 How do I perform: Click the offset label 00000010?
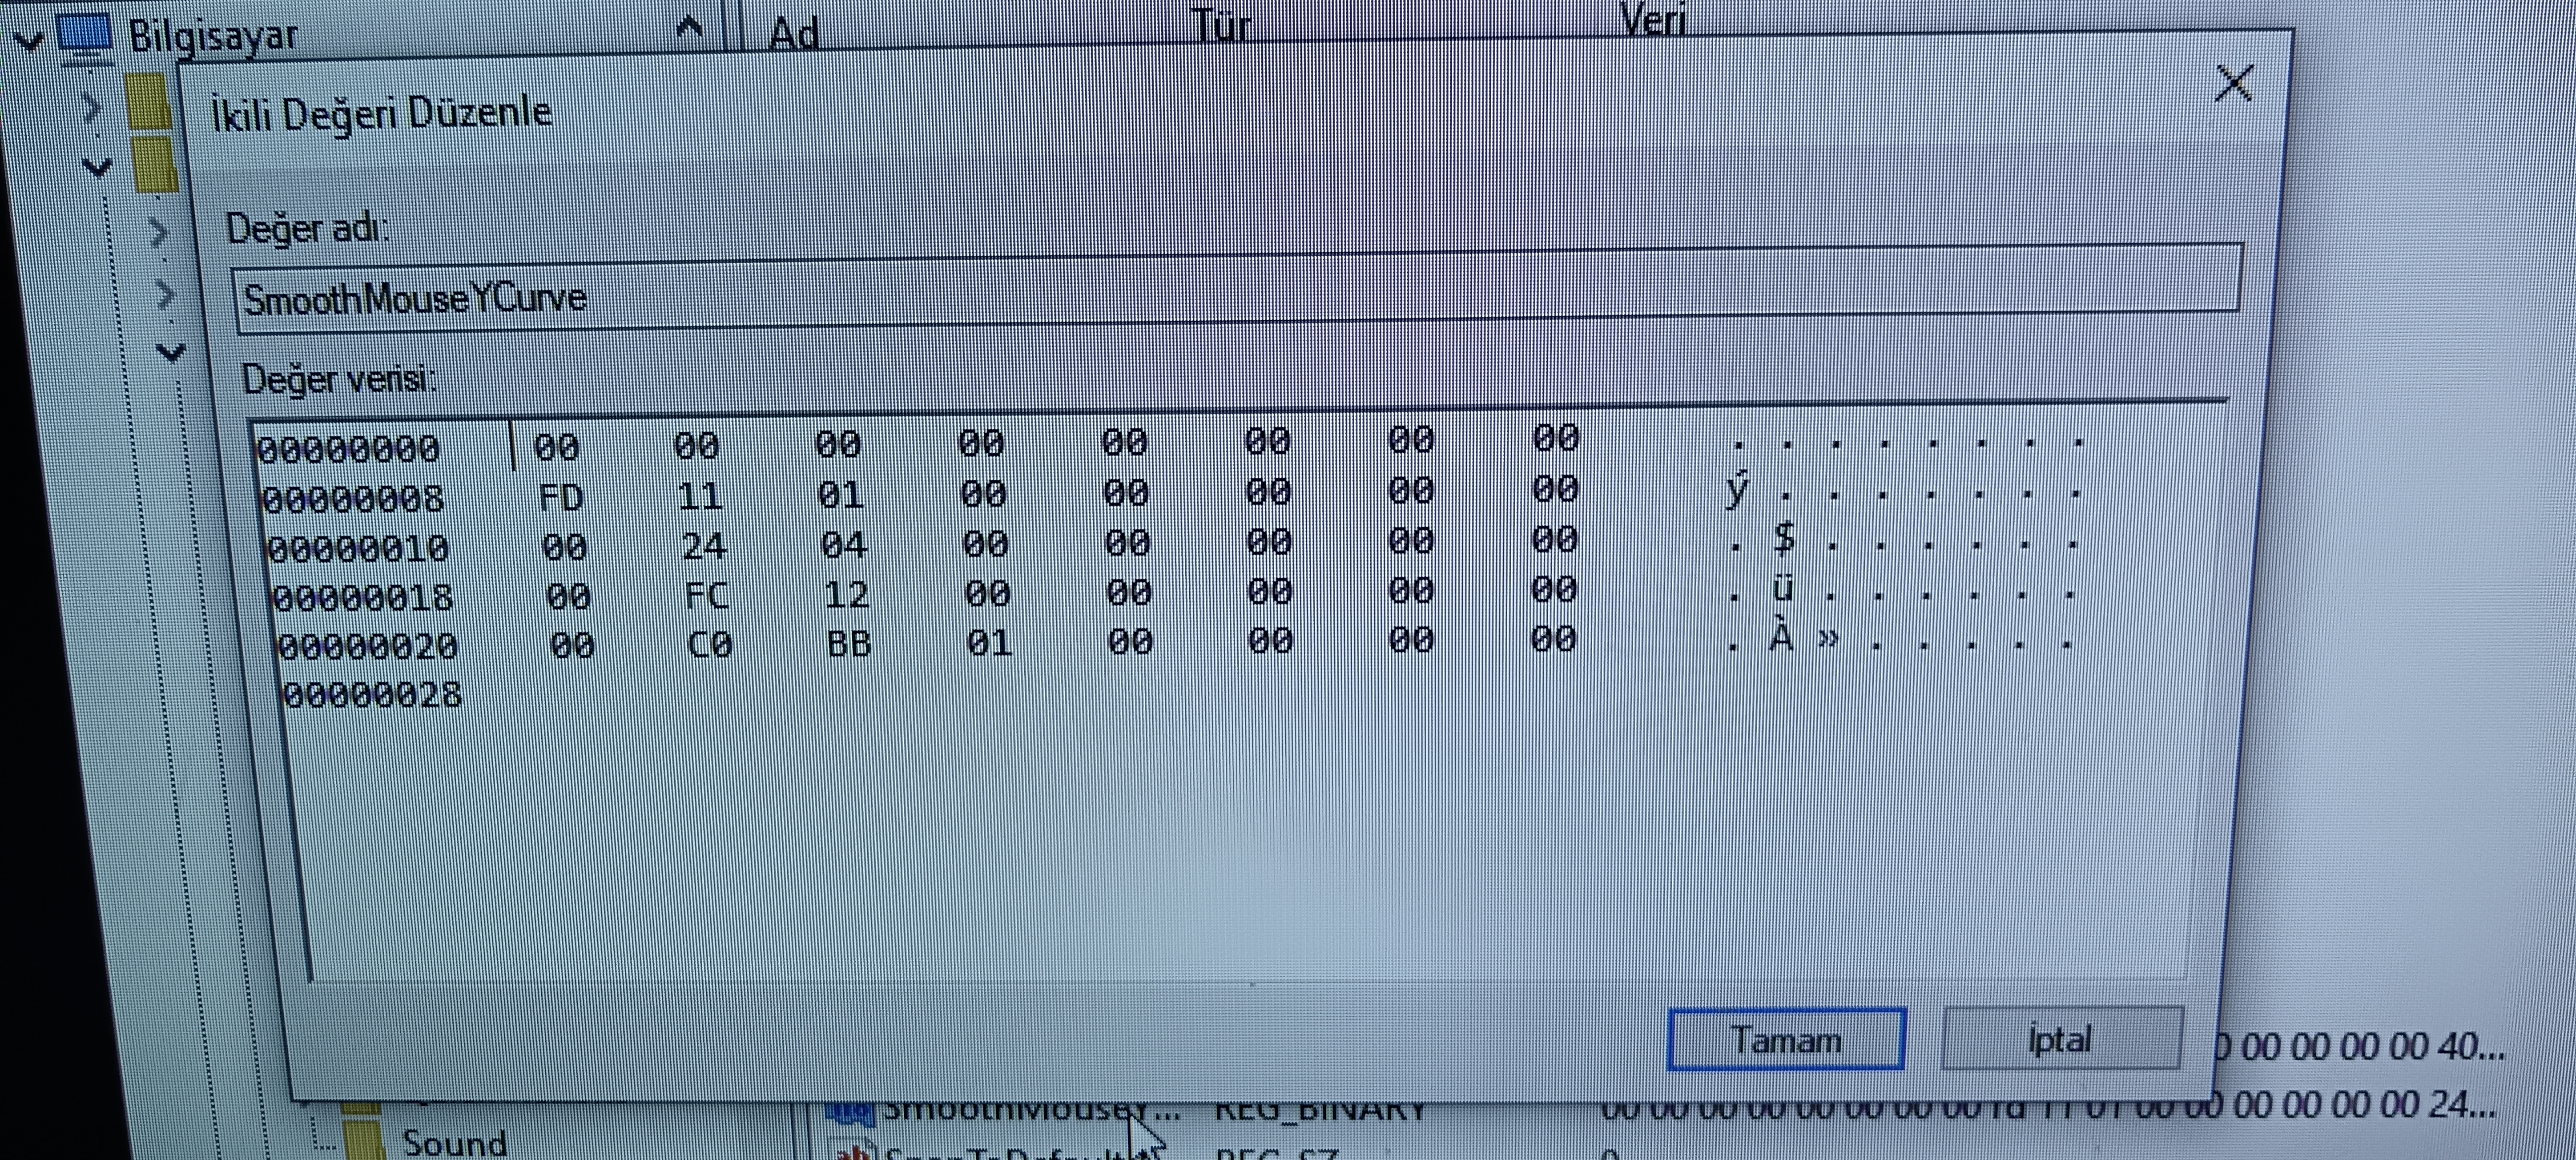(x=358, y=548)
